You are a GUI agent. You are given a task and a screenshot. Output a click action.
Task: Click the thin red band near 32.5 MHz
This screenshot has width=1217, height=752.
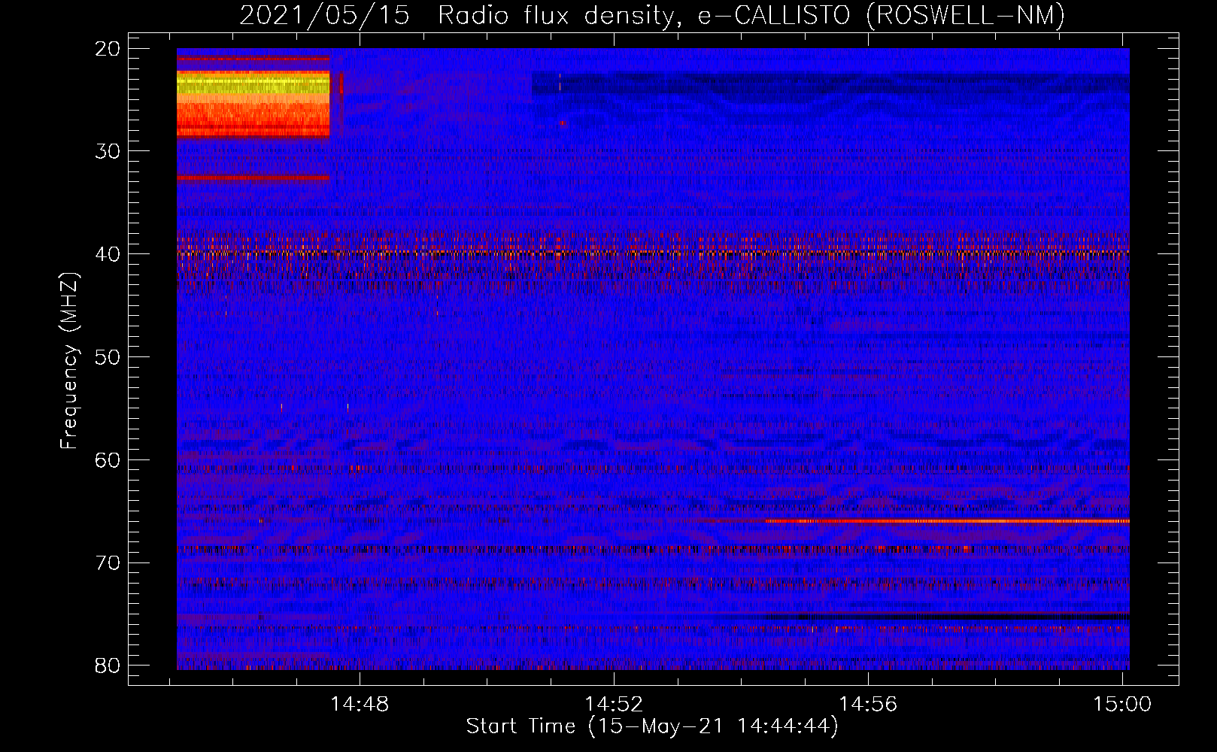coord(253,178)
